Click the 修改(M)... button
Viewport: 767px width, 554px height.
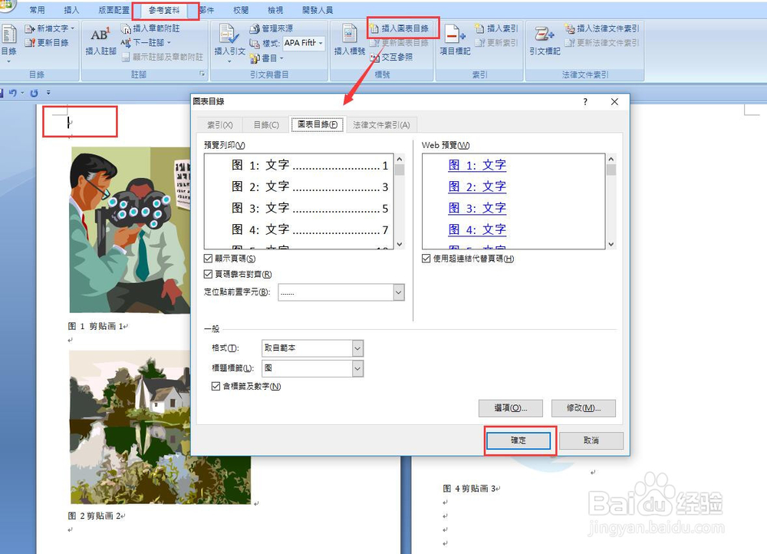coord(584,408)
